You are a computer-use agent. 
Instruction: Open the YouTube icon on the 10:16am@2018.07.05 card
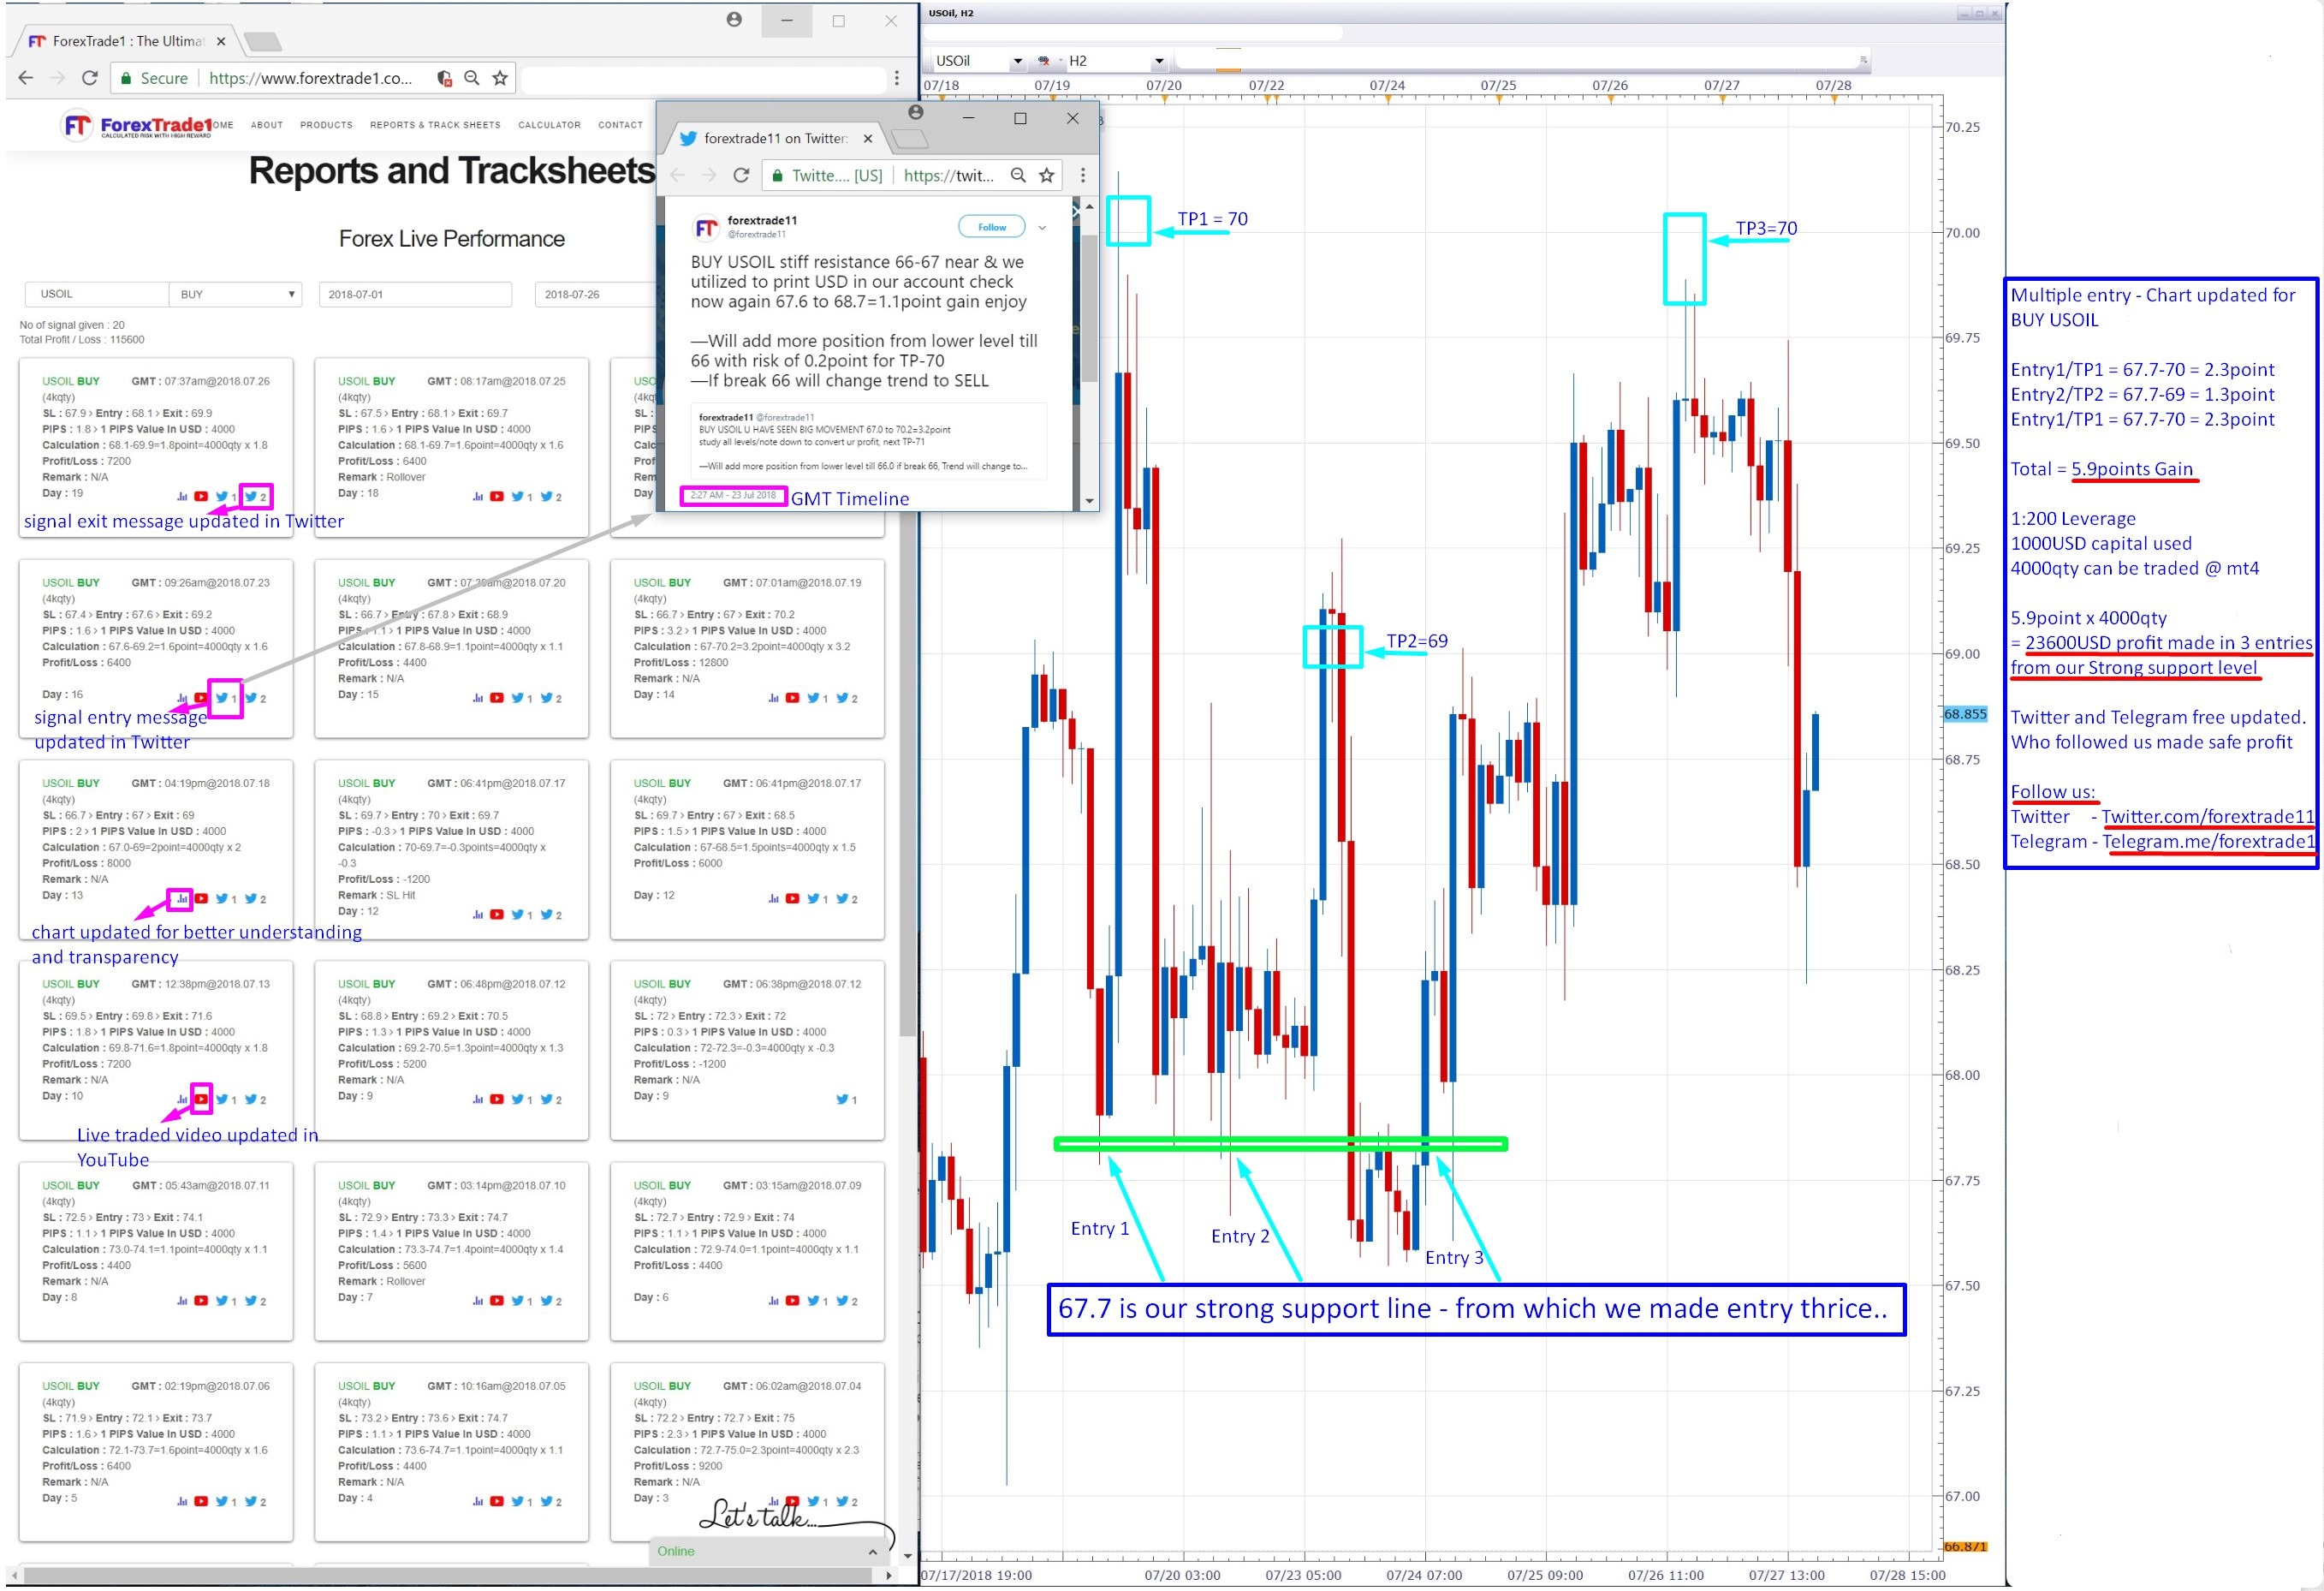(497, 1501)
